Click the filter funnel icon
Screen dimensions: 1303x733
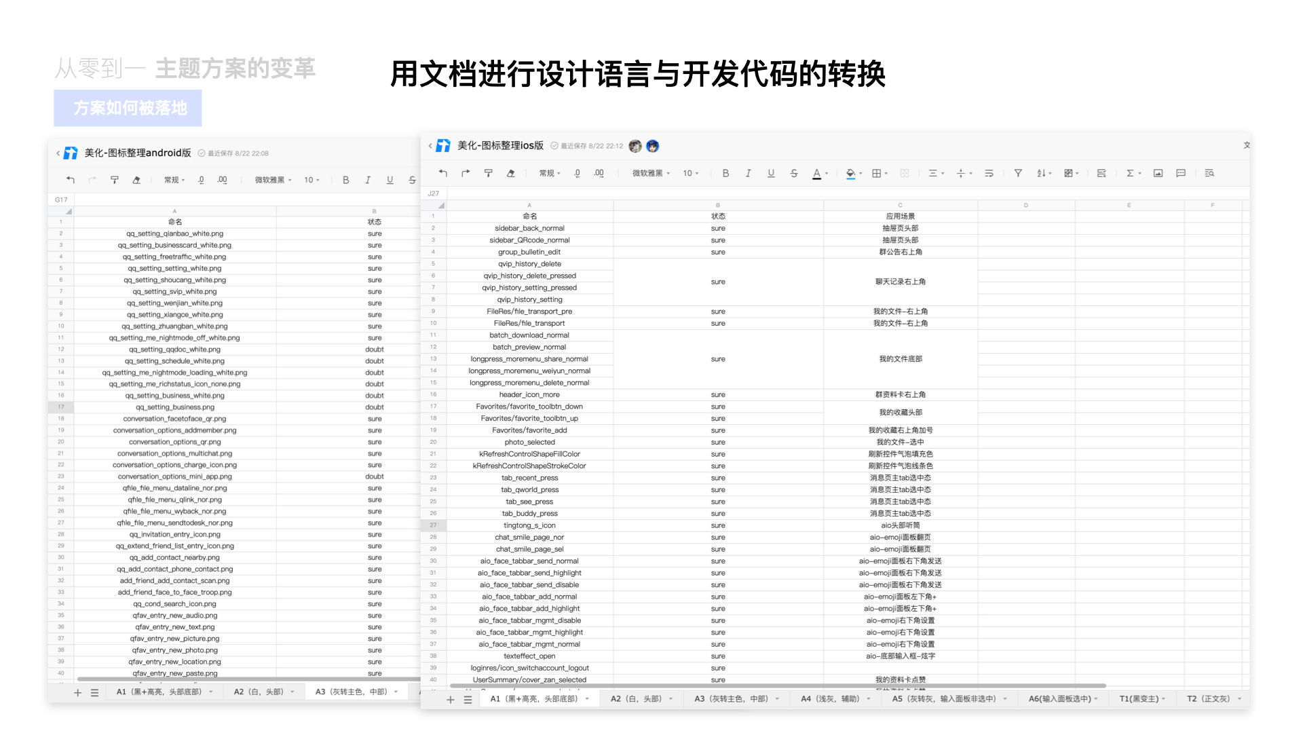click(1018, 173)
